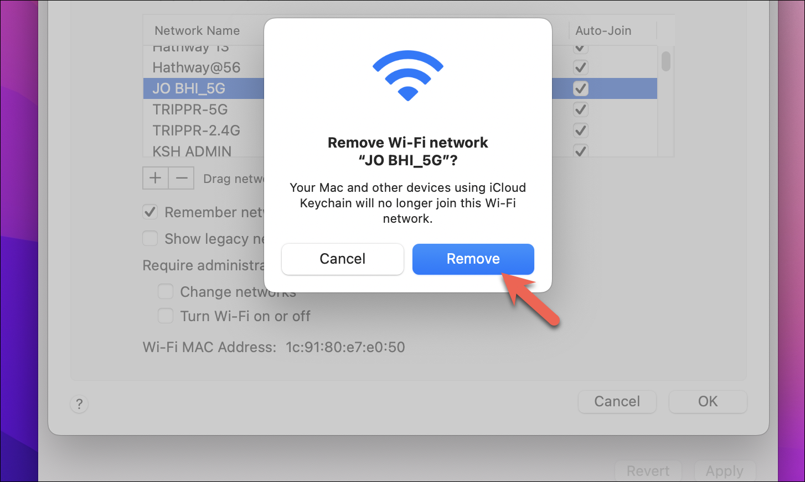
Task: Toggle Auto-Join for JO BHI_5G
Action: pos(580,88)
